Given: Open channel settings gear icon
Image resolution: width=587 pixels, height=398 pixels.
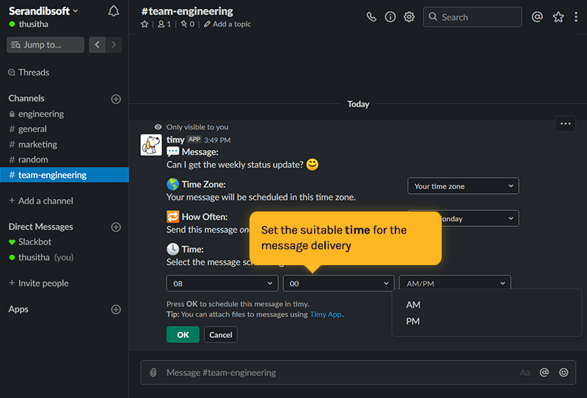Looking at the screenshot, I should tap(409, 17).
